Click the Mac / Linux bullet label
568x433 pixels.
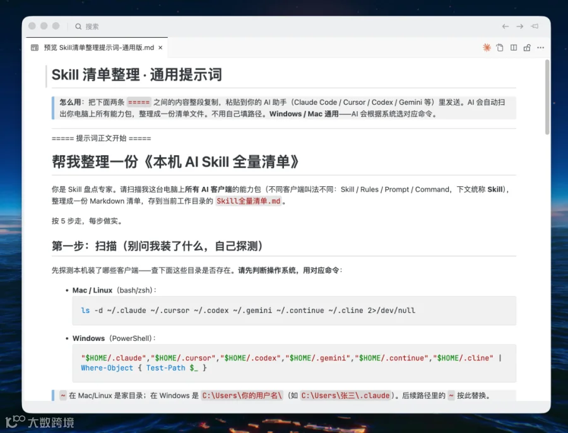[92, 290]
